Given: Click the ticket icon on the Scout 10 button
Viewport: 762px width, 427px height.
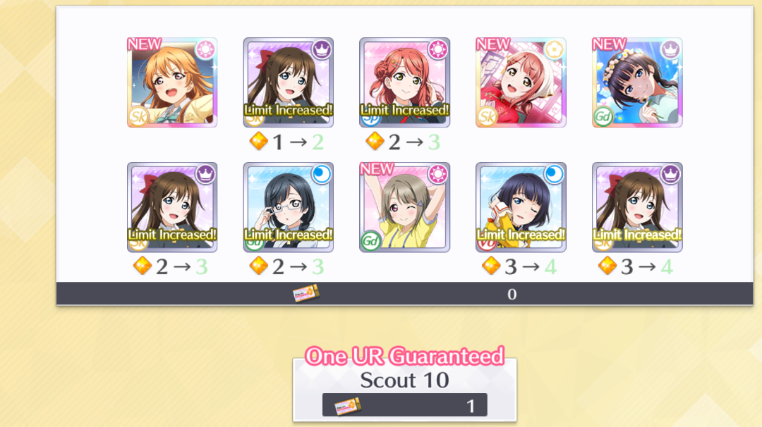Looking at the screenshot, I should click(347, 406).
